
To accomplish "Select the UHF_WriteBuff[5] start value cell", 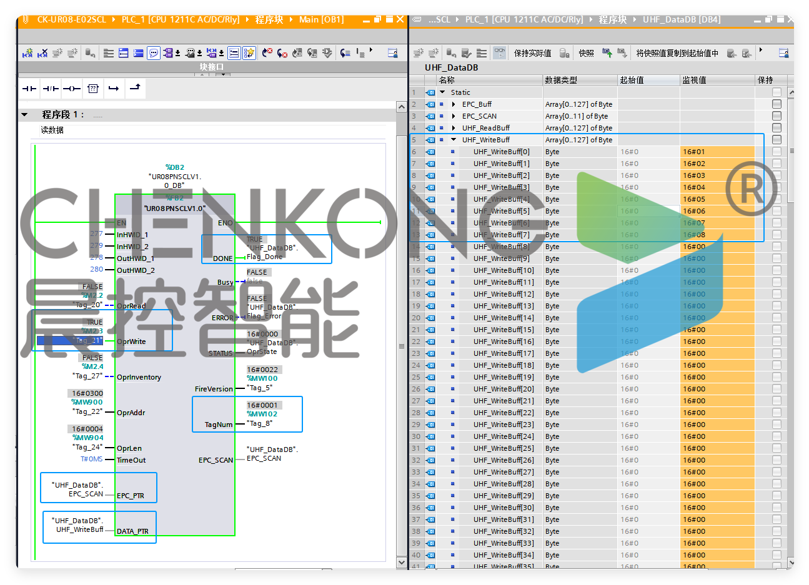I will [x=649, y=211].
